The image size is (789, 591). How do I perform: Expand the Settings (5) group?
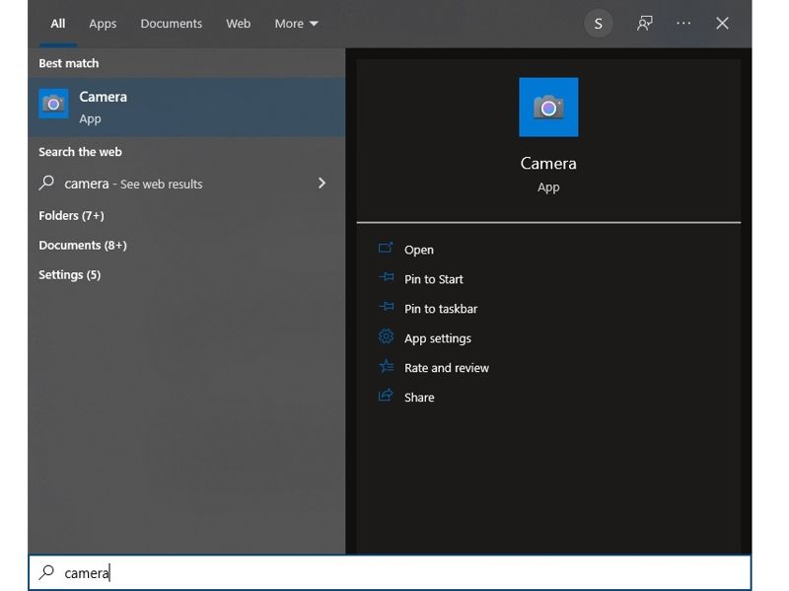69,275
